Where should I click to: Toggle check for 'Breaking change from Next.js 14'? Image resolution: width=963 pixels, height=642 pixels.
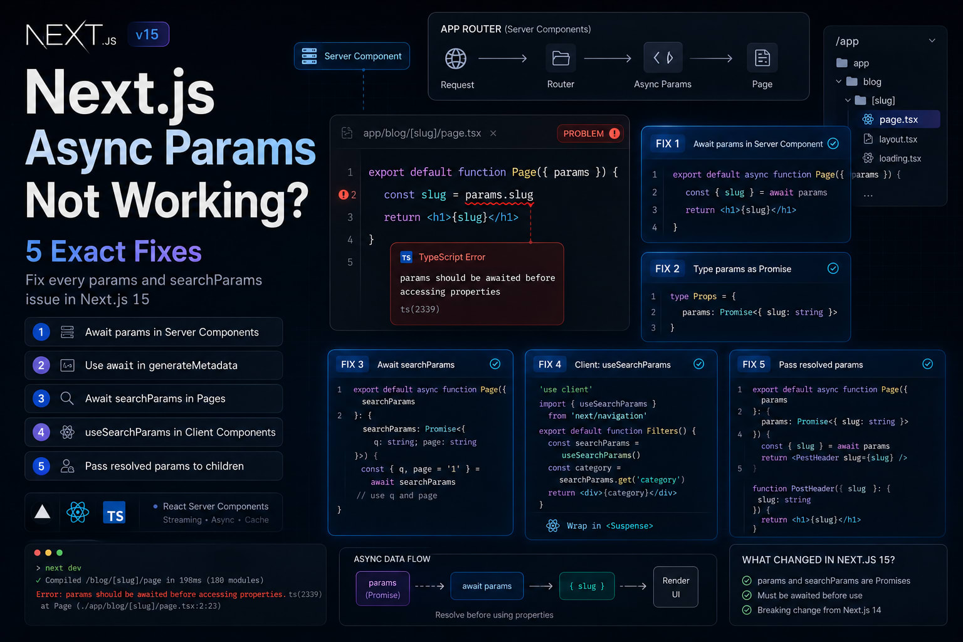747,610
